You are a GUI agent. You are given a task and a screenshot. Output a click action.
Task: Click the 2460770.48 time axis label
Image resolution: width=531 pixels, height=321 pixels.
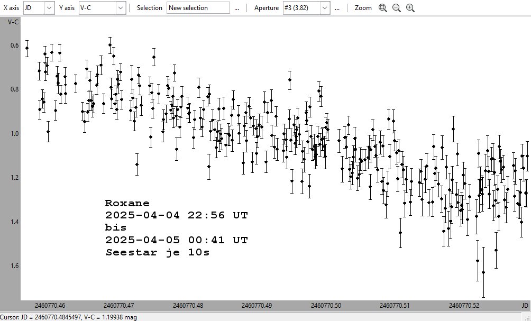tap(188, 306)
